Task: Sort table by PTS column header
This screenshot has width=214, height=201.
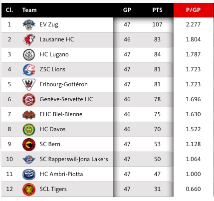Action: [157, 10]
